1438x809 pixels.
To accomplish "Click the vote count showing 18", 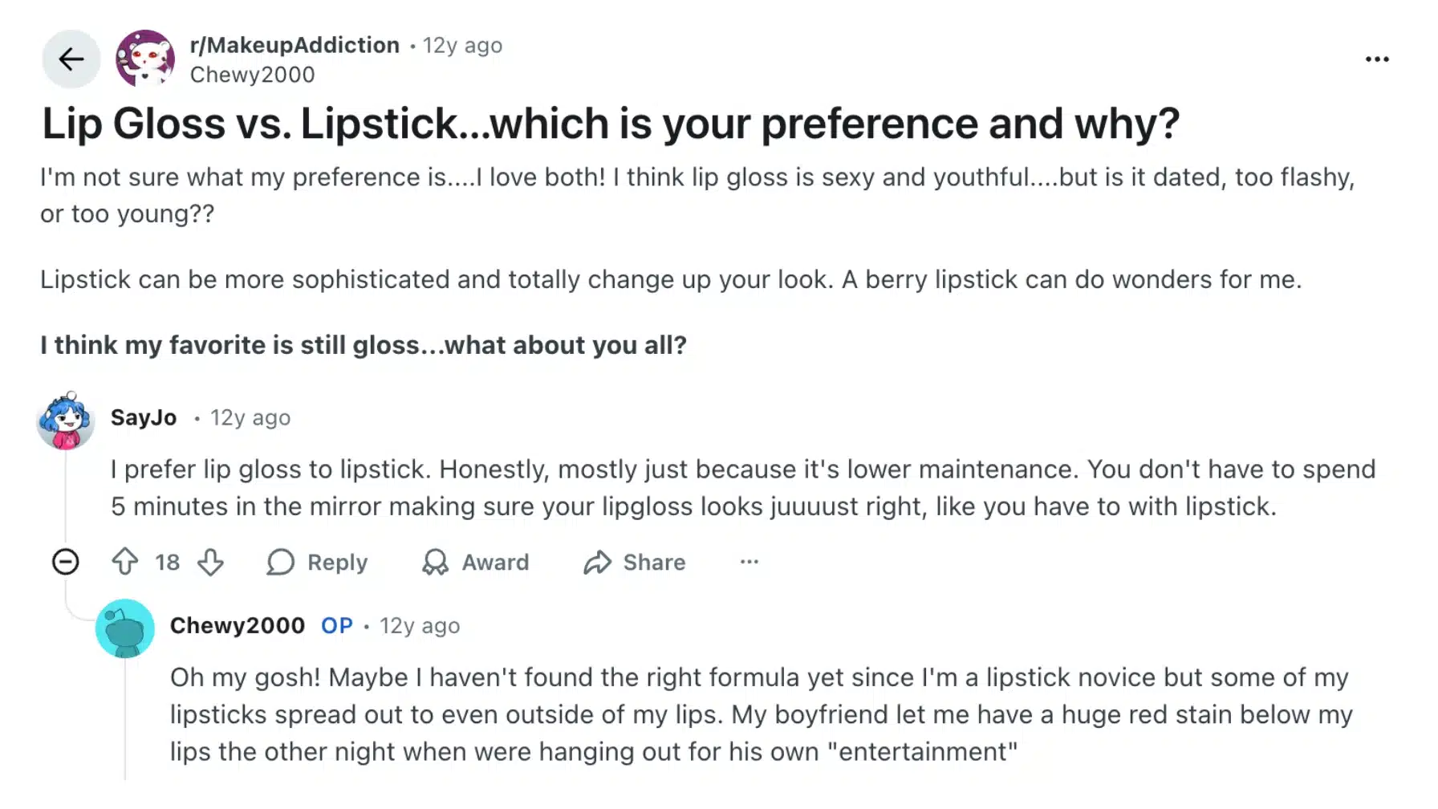I will pyautogui.click(x=167, y=563).
